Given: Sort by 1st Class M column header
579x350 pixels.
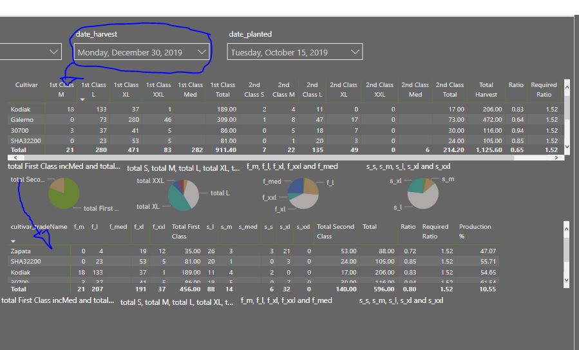Looking at the screenshot, I should point(61,90).
